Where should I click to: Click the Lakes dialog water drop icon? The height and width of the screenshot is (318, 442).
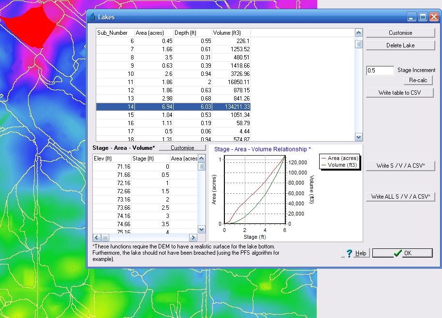[93, 17]
